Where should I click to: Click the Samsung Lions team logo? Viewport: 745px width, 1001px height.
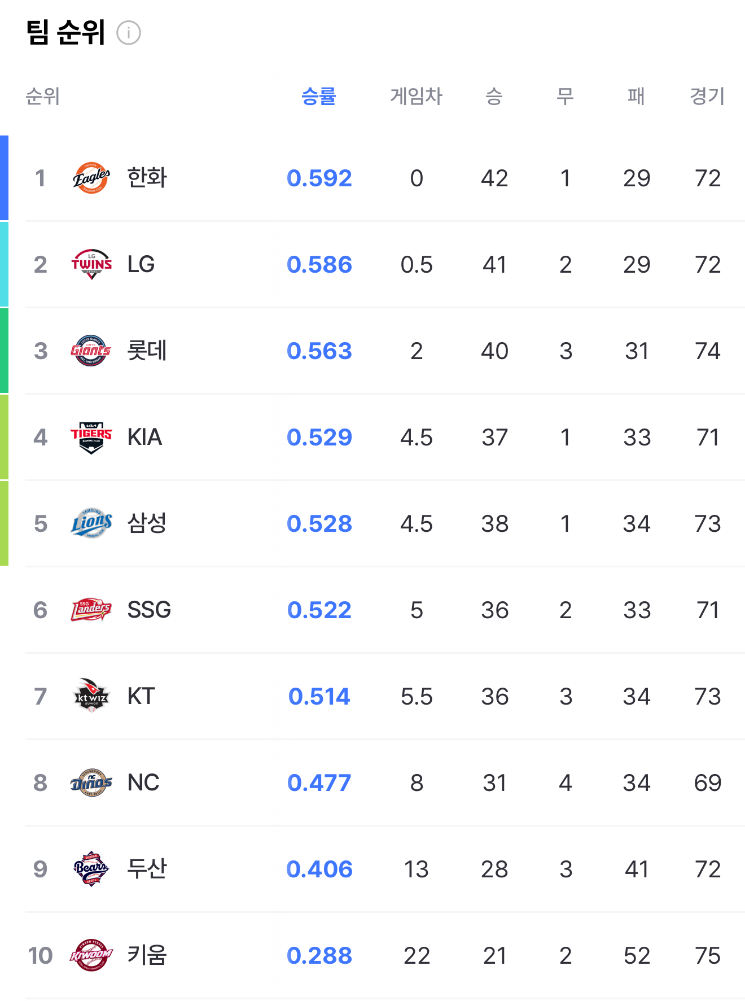point(91,523)
